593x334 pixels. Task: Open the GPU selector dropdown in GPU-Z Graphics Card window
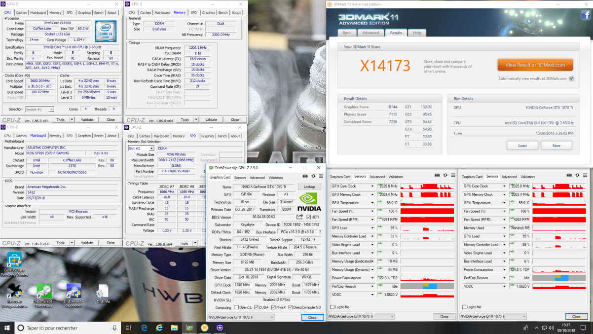[x=241, y=317]
